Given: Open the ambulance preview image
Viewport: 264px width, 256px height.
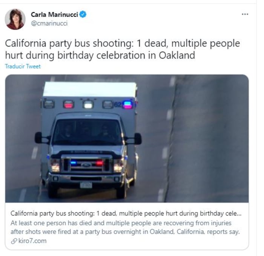Looking at the screenshot, I should tap(127, 138).
